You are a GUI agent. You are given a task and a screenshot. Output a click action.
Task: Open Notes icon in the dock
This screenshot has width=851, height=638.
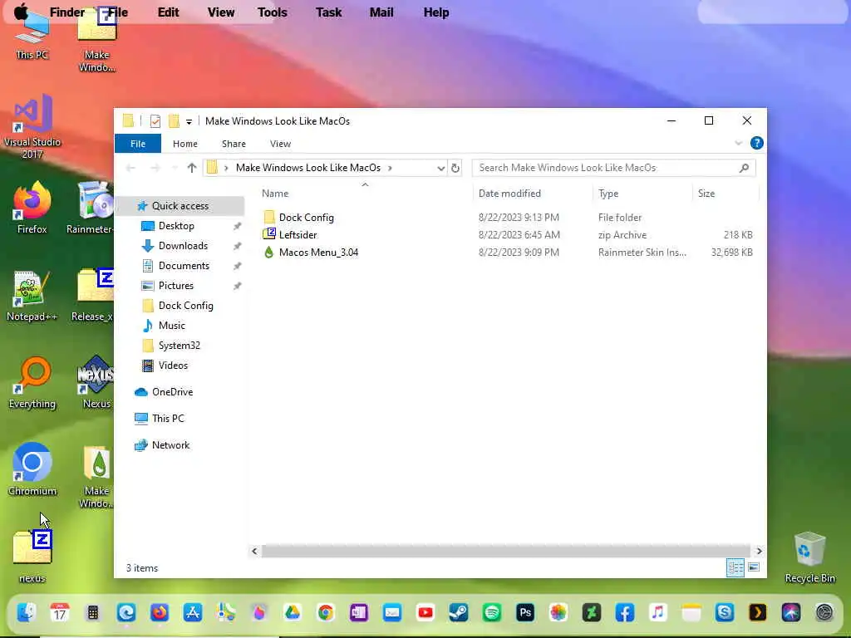pos(691,612)
